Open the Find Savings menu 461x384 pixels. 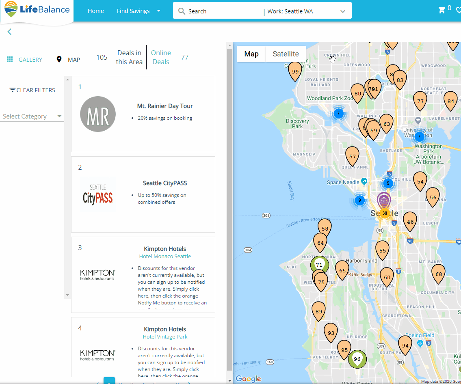(133, 11)
